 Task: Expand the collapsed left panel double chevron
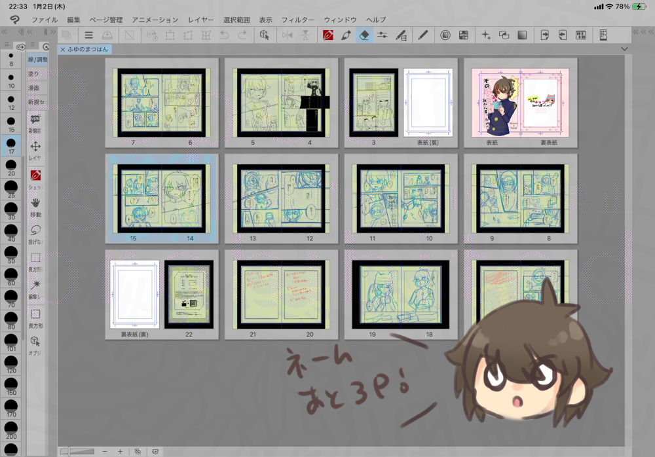pyautogui.click(x=4, y=33)
